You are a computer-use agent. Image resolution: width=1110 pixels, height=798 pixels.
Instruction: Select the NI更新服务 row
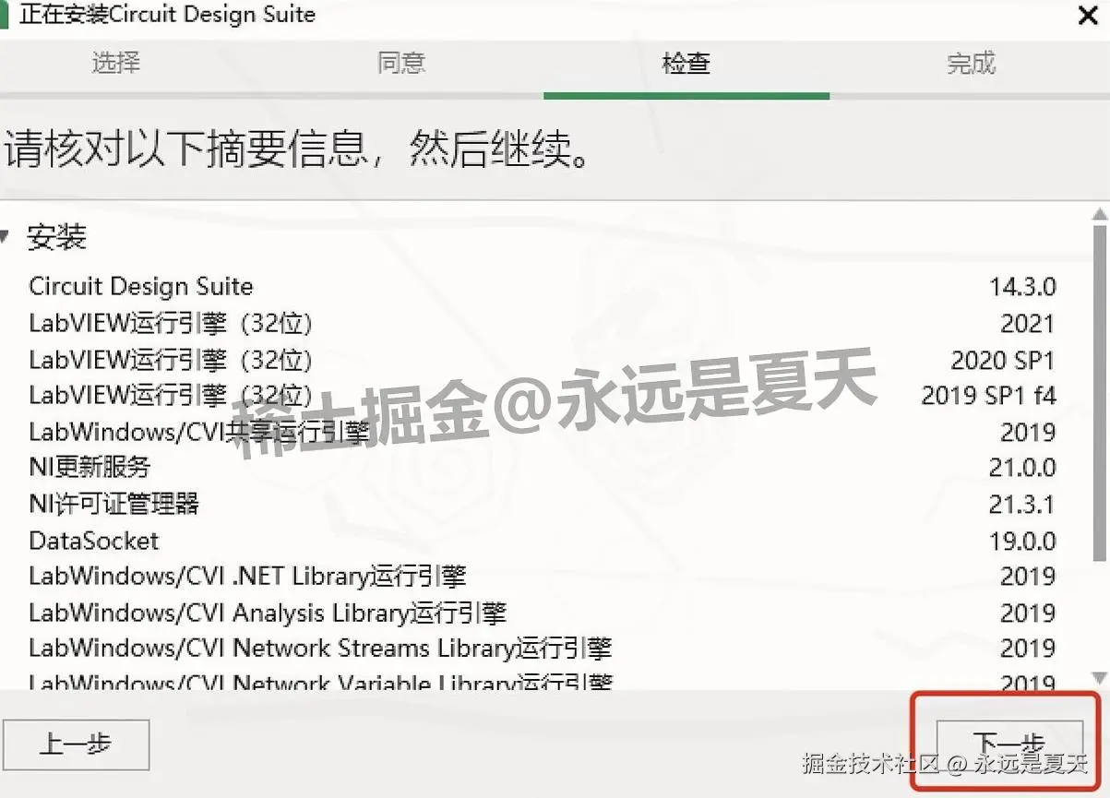pos(543,468)
